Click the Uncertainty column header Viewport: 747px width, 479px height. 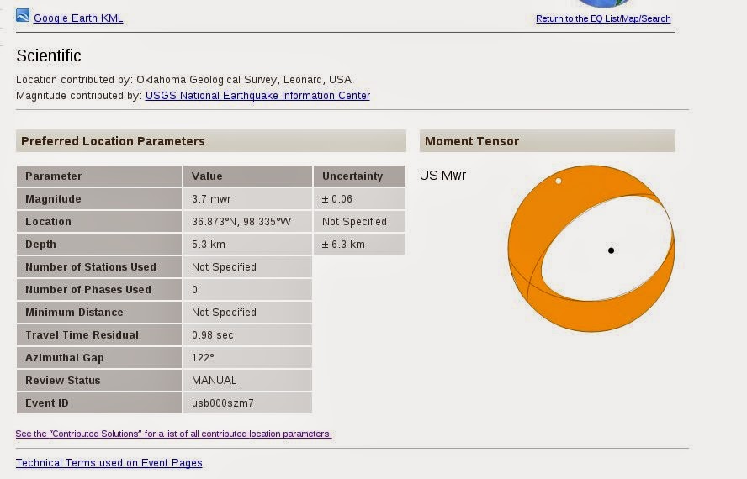coord(352,176)
